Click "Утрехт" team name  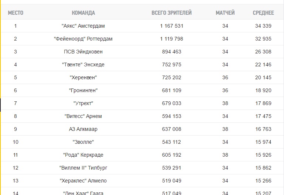point(83,103)
